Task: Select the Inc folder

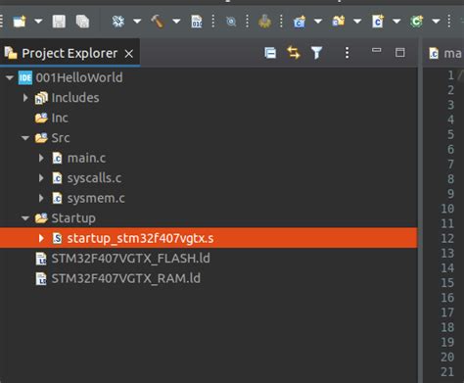Action: (x=60, y=118)
